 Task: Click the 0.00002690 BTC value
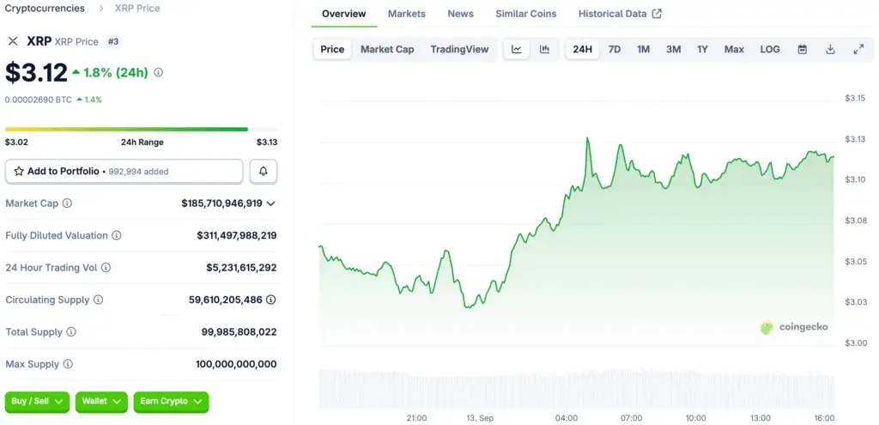coord(38,100)
